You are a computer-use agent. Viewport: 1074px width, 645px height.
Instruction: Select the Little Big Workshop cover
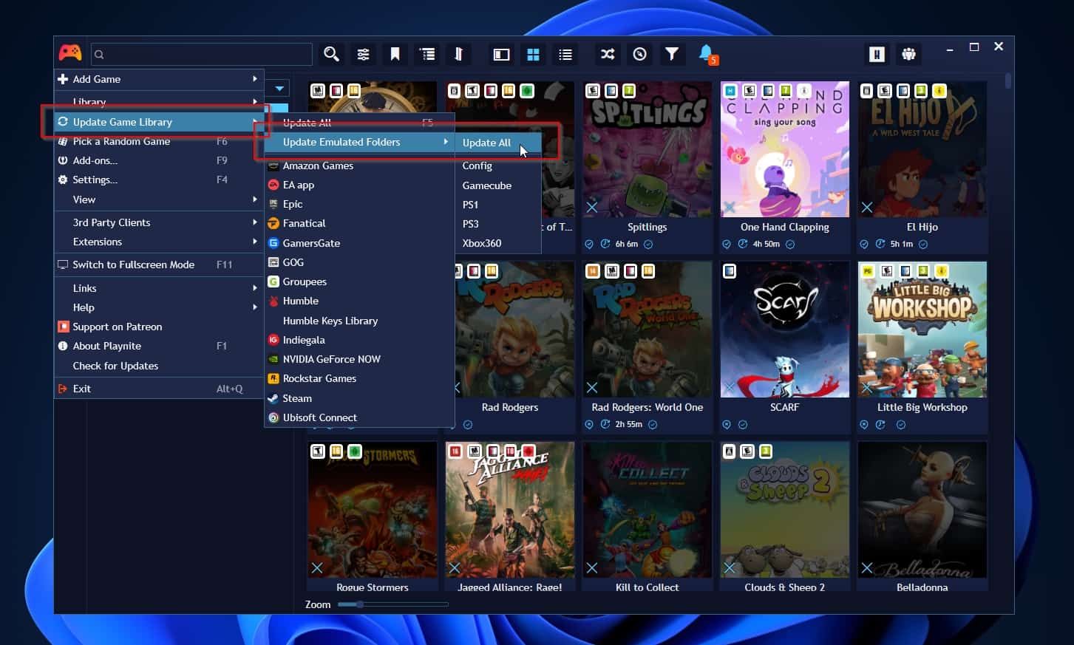[922, 330]
